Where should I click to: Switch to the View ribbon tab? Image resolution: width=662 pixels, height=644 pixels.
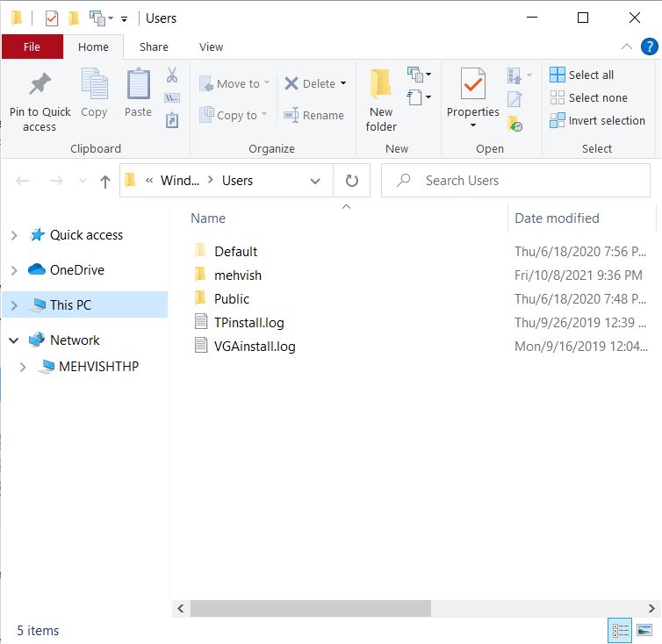point(211,47)
